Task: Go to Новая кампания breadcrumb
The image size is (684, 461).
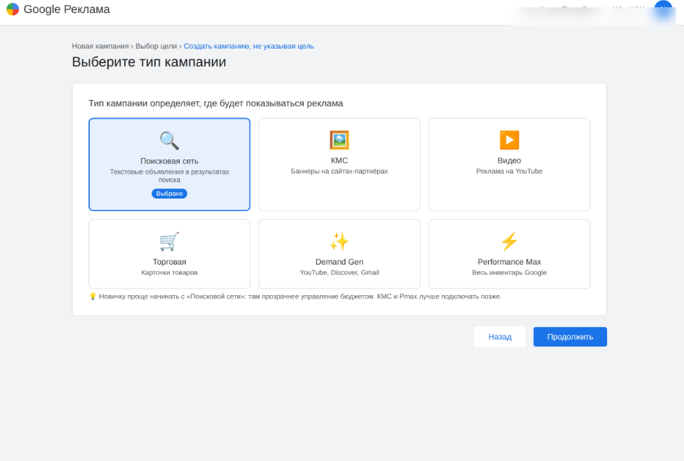Action: pyautogui.click(x=100, y=46)
